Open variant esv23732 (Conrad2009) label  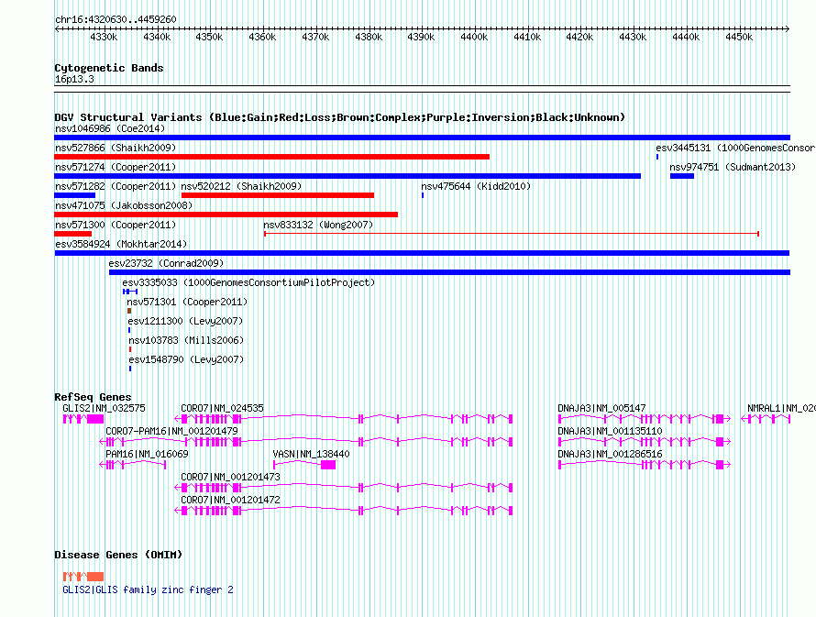(x=166, y=263)
